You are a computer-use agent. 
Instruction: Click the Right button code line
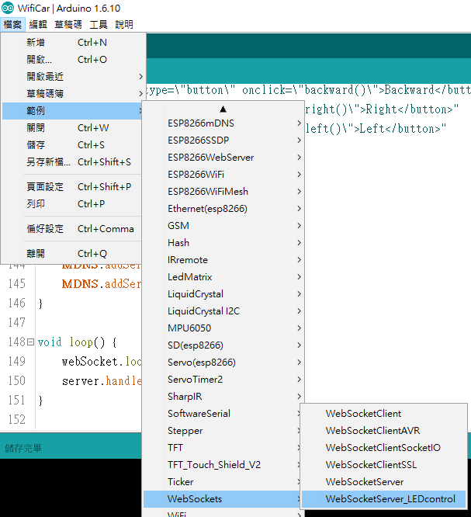click(382, 109)
